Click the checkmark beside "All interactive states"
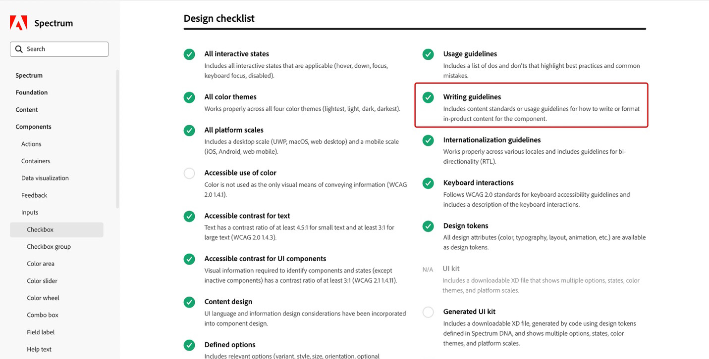The width and height of the screenshot is (709, 359). [x=189, y=54]
